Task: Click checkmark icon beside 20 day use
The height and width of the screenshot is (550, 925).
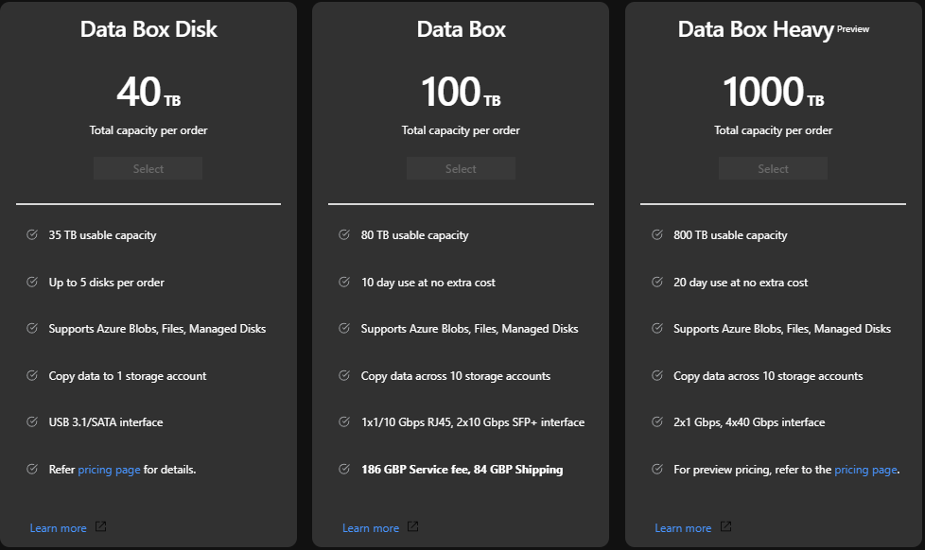Action: (656, 283)
